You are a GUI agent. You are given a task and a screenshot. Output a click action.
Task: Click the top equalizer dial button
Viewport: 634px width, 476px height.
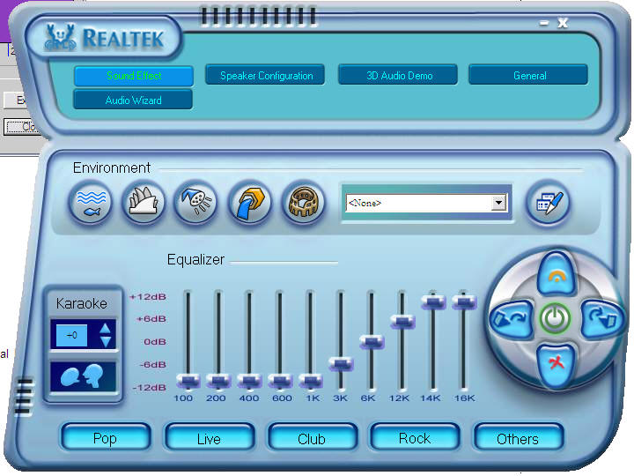(557, 274)
